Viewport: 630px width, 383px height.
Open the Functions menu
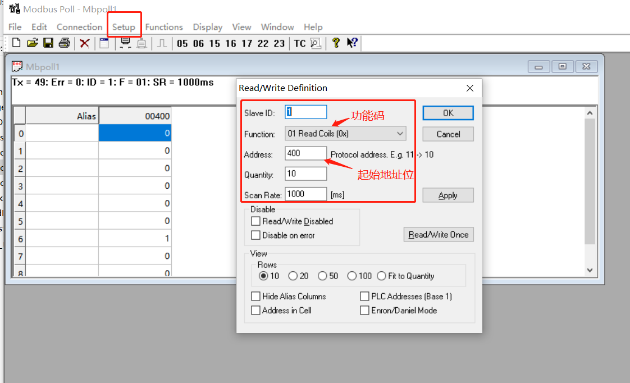164,27
